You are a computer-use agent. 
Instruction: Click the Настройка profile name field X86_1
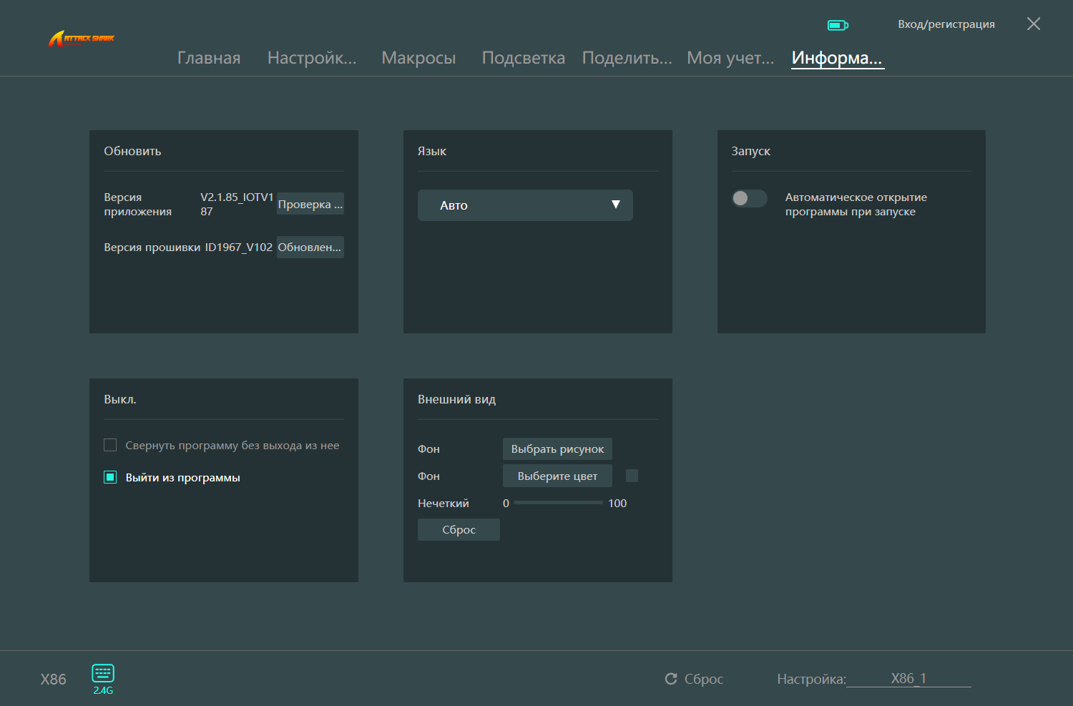908,679
